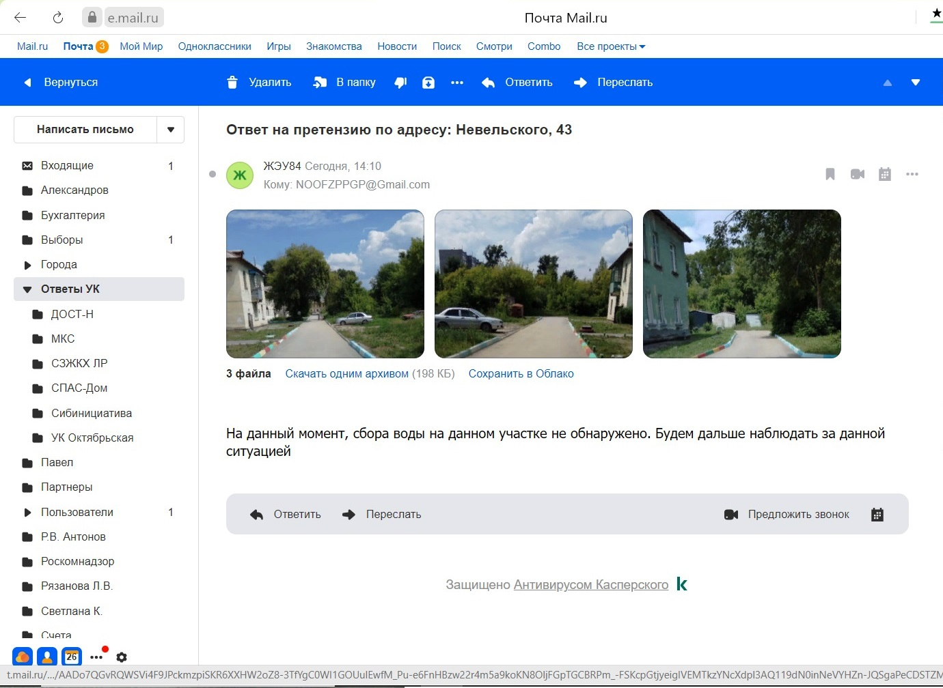Click the forward arrow icon in toolbar

pyautogui.click(x=580, y=83)
